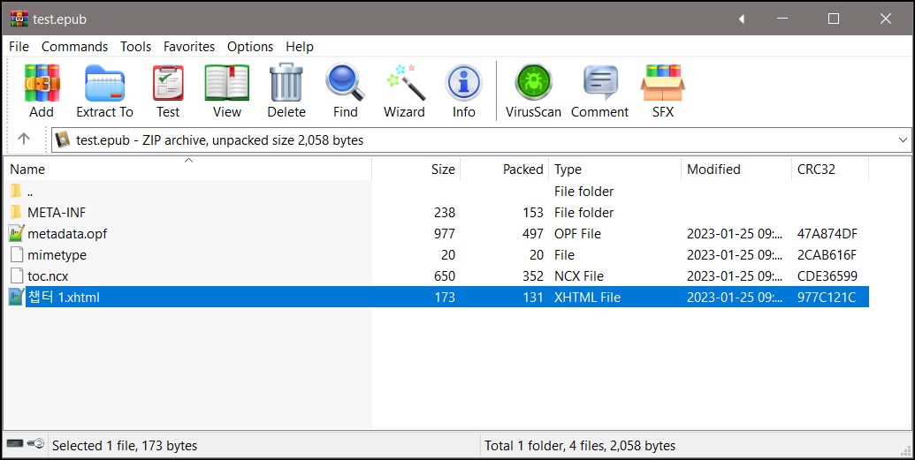Click the Add archive toolbar icon

pos(42,90)
